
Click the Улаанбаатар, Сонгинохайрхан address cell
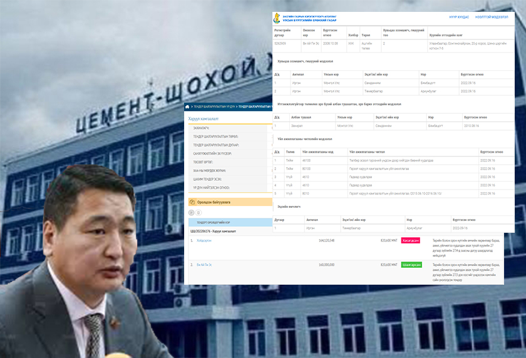(x=468, y=46)
